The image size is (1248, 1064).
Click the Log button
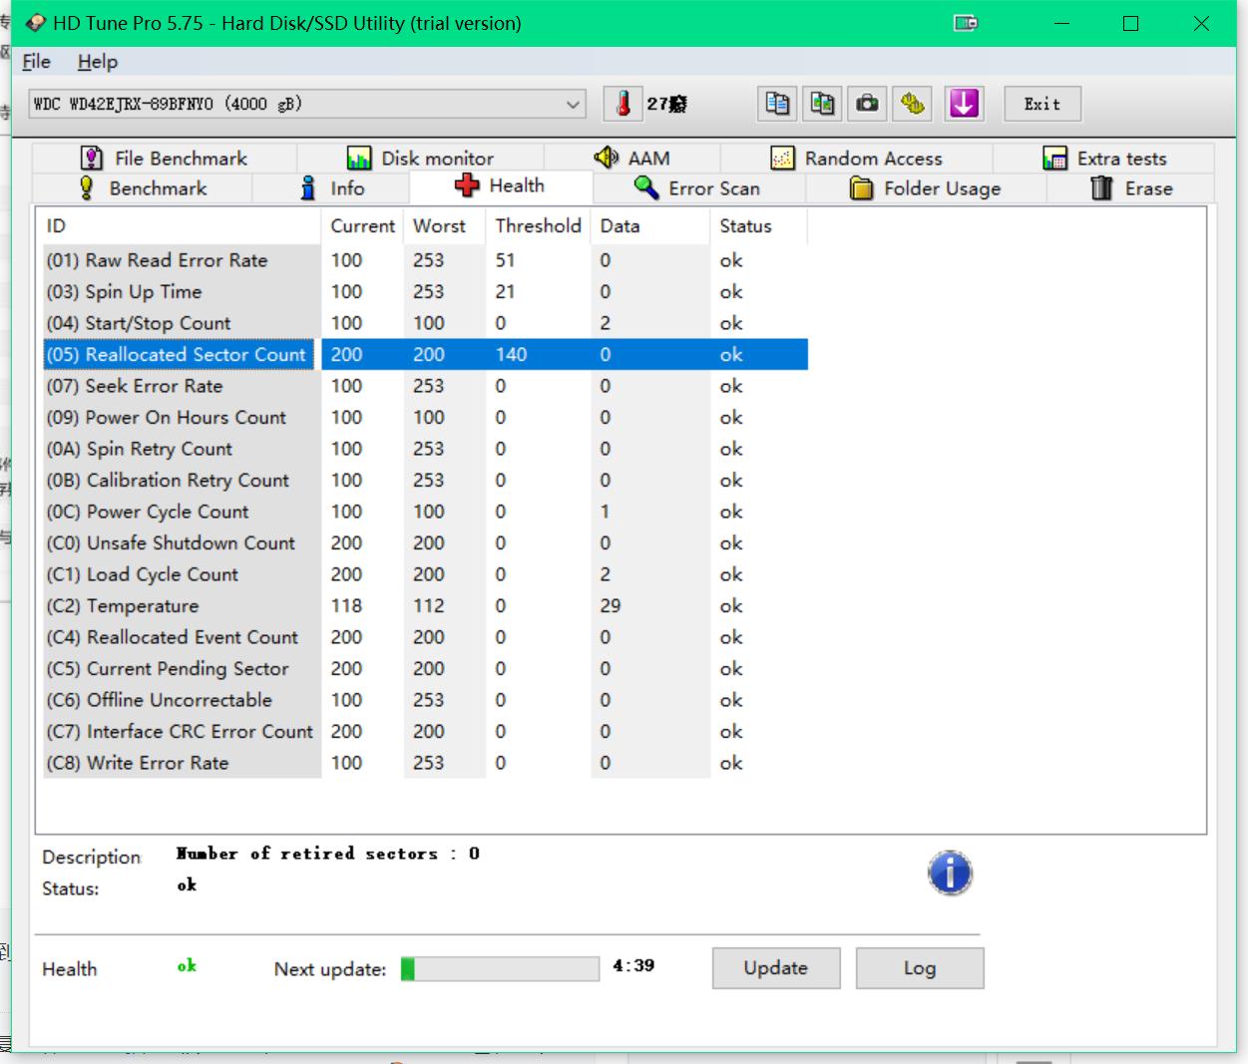[919, 968]
